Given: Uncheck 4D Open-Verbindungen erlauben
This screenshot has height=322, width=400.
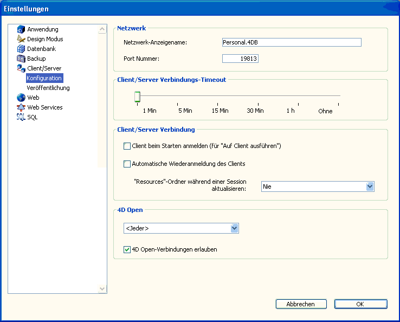Looking at the screenshot, I should 127,250.
